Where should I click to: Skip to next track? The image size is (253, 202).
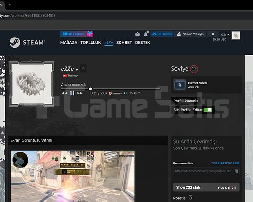click(80, 93)
